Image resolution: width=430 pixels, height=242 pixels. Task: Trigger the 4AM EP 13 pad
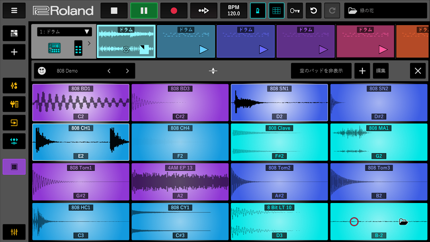point(180,182)
